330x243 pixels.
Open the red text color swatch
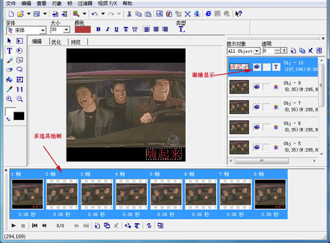click(x=82, y=30)
